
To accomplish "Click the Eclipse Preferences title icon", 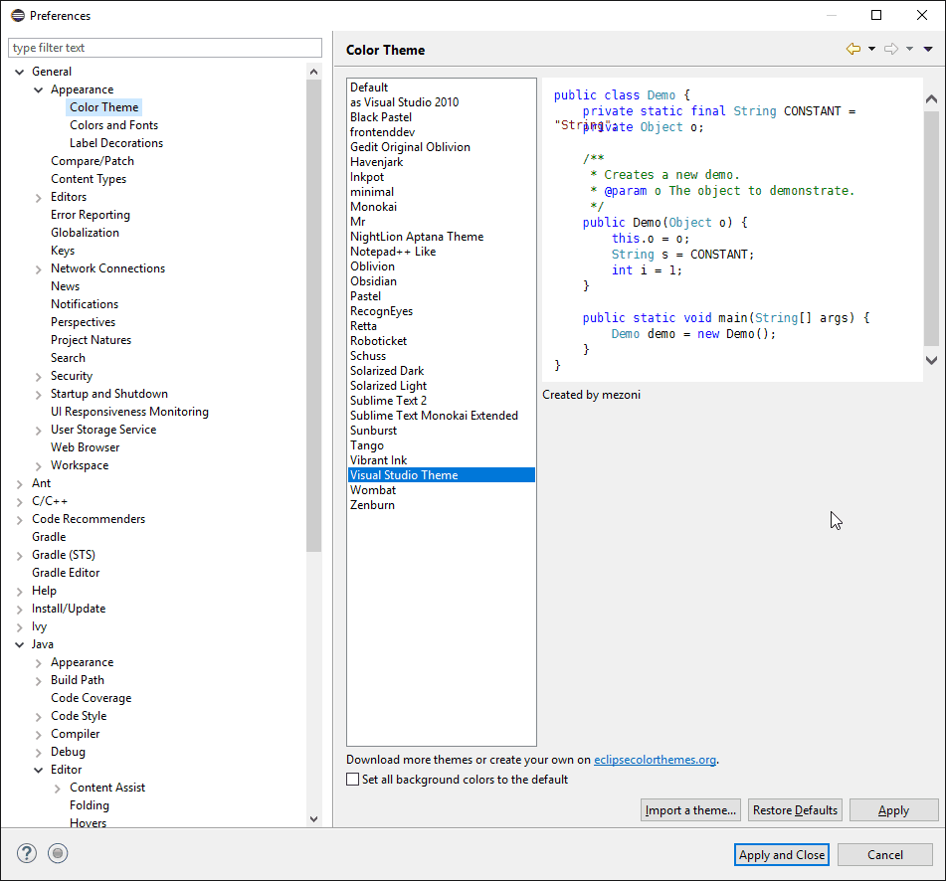I will pyautogui.click(x=18, y=15).
